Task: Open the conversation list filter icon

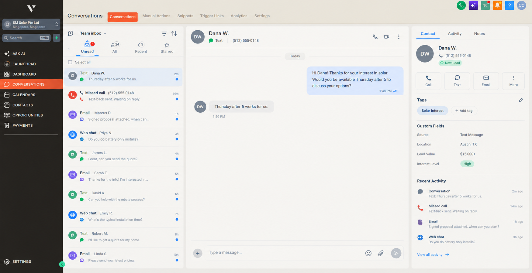Action: tap(164, 34)
